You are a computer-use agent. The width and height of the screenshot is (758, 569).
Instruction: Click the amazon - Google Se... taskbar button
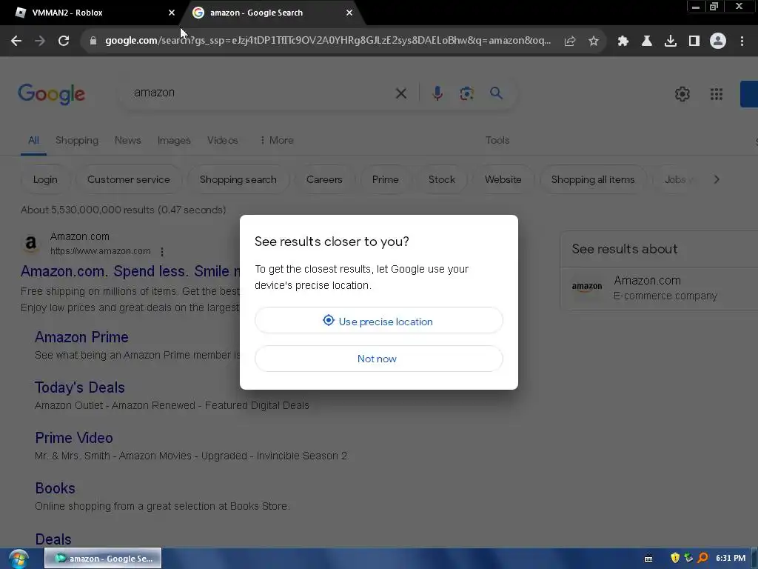point(103,559)
